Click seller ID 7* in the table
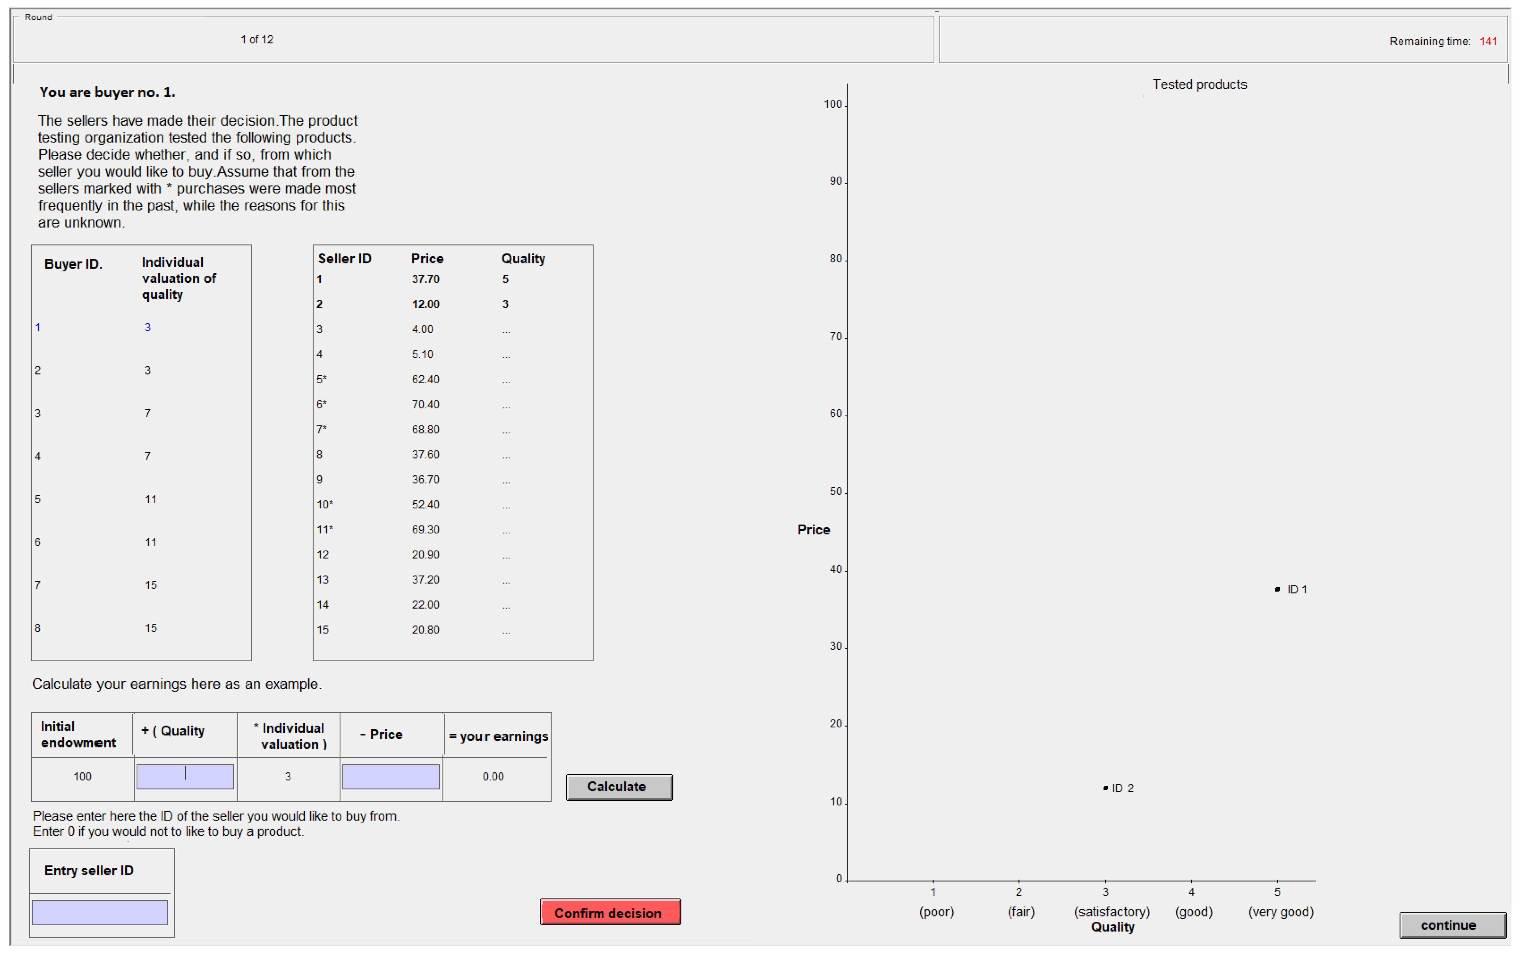The image size is (1523, 956). (321, 429)
